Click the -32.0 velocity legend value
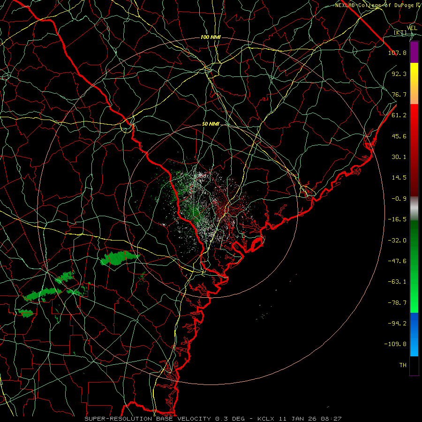Viewport: 422px width, 422px height. pyautogui.click(x=397, y=241)
